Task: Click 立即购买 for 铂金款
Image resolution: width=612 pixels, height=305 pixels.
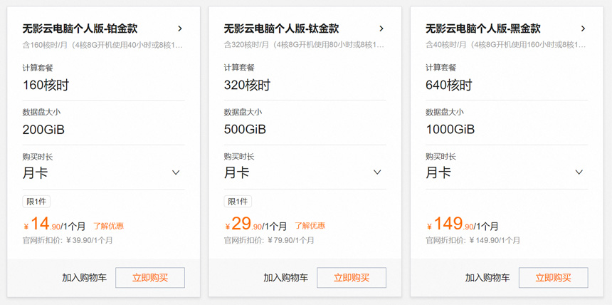Action: tap(150, 278)
